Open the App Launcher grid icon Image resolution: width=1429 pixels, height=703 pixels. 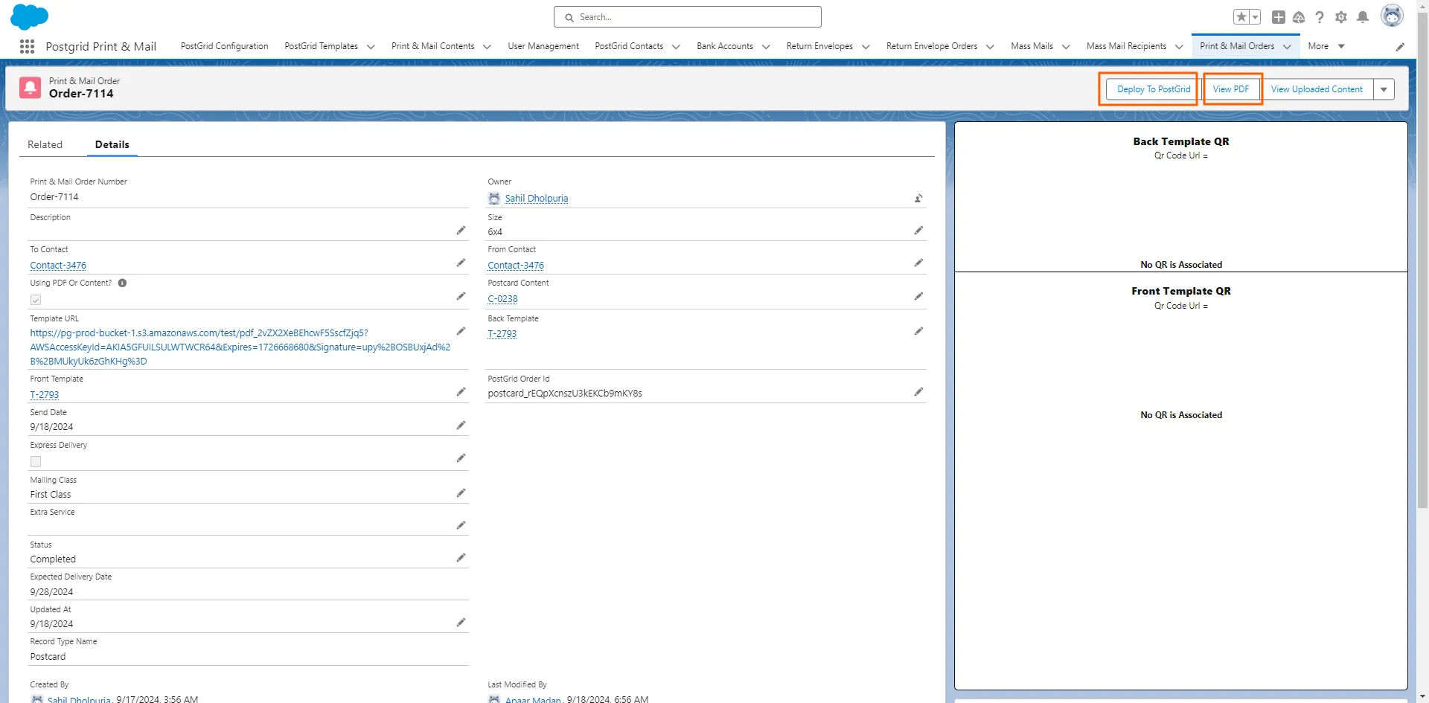[27, 47]
